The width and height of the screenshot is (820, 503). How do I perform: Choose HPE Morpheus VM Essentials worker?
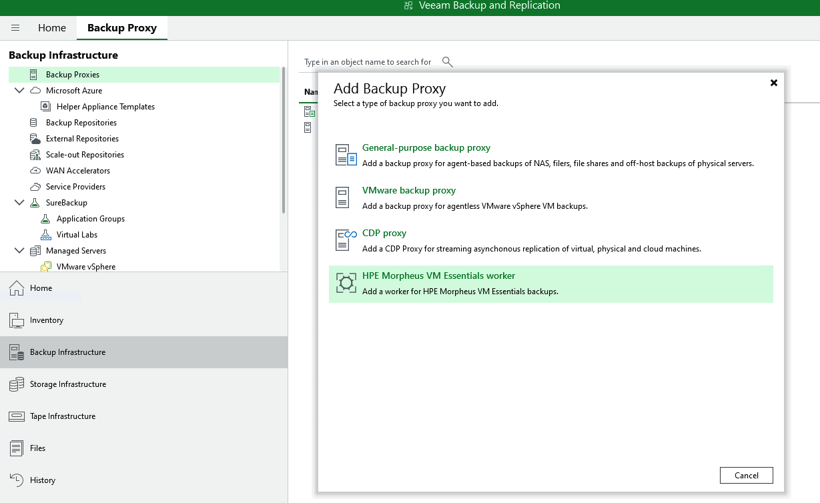pos(551,284)
